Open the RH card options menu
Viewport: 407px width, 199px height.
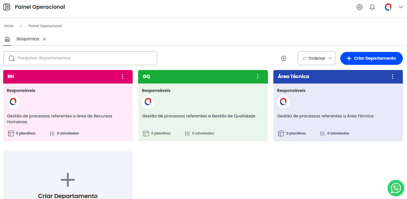tap(122, 76)
